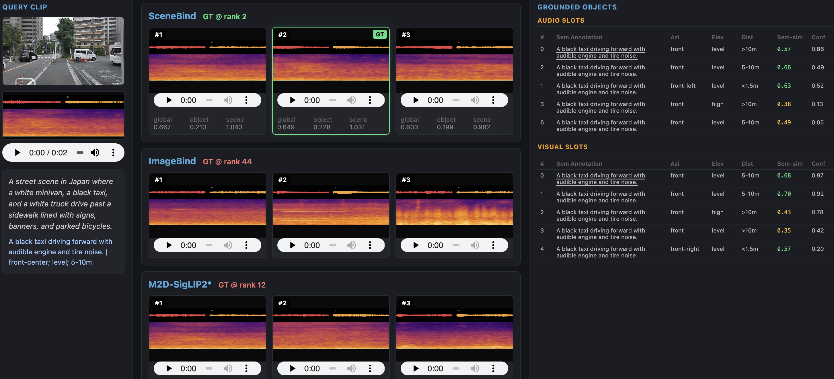This screenshot has height=379, width=834.
Task: Mute SceneBind result #3 audio
Action: [x=475, y=100]
